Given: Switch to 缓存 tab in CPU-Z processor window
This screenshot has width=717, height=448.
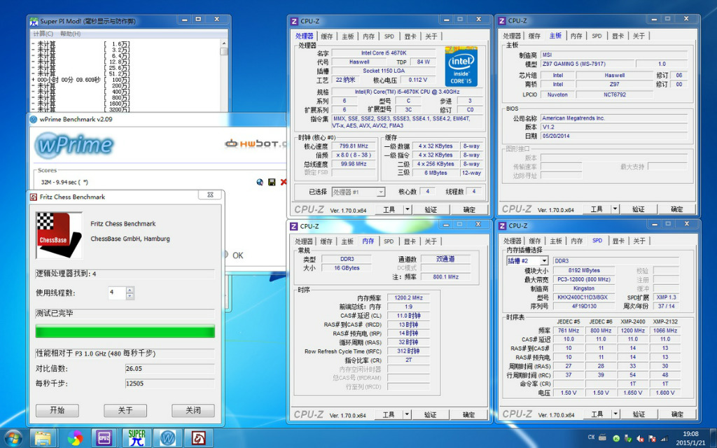Looking at the screenshot, I should click(326, 36).
